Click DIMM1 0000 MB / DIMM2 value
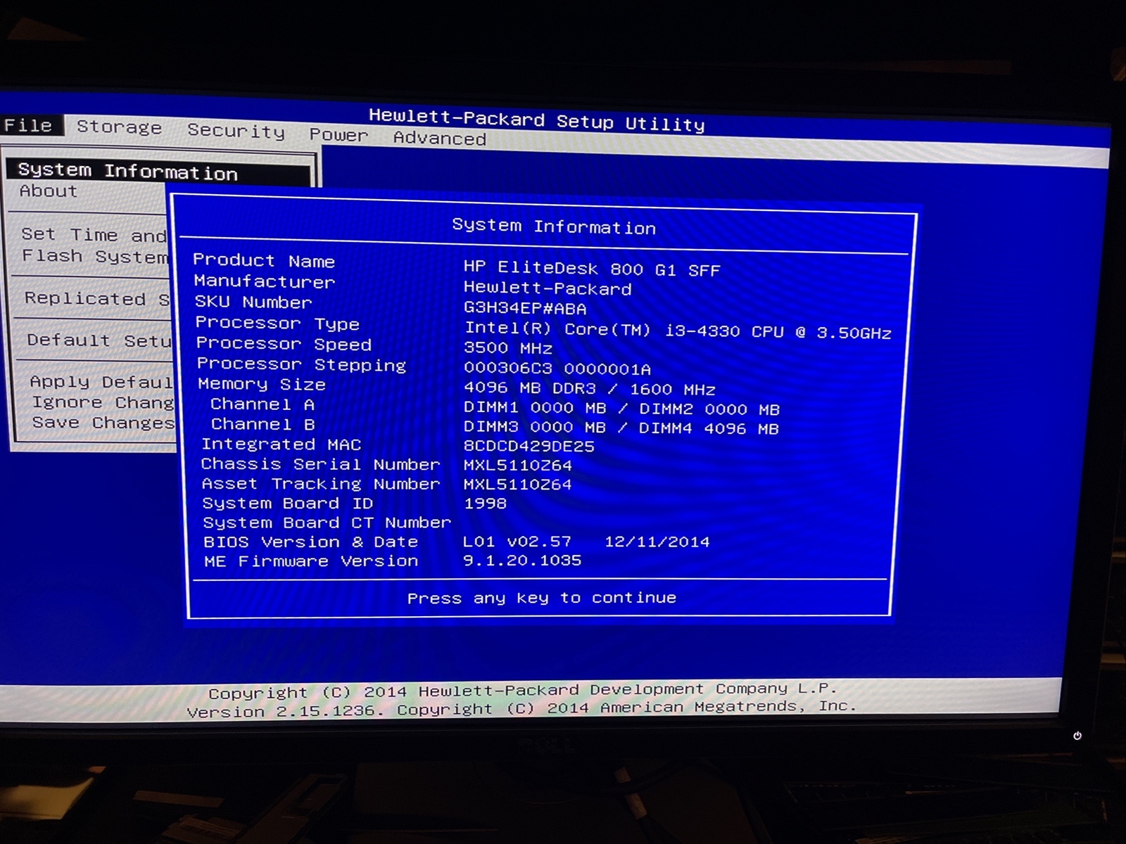1126x844 pixels. click(x=621, y=409)
